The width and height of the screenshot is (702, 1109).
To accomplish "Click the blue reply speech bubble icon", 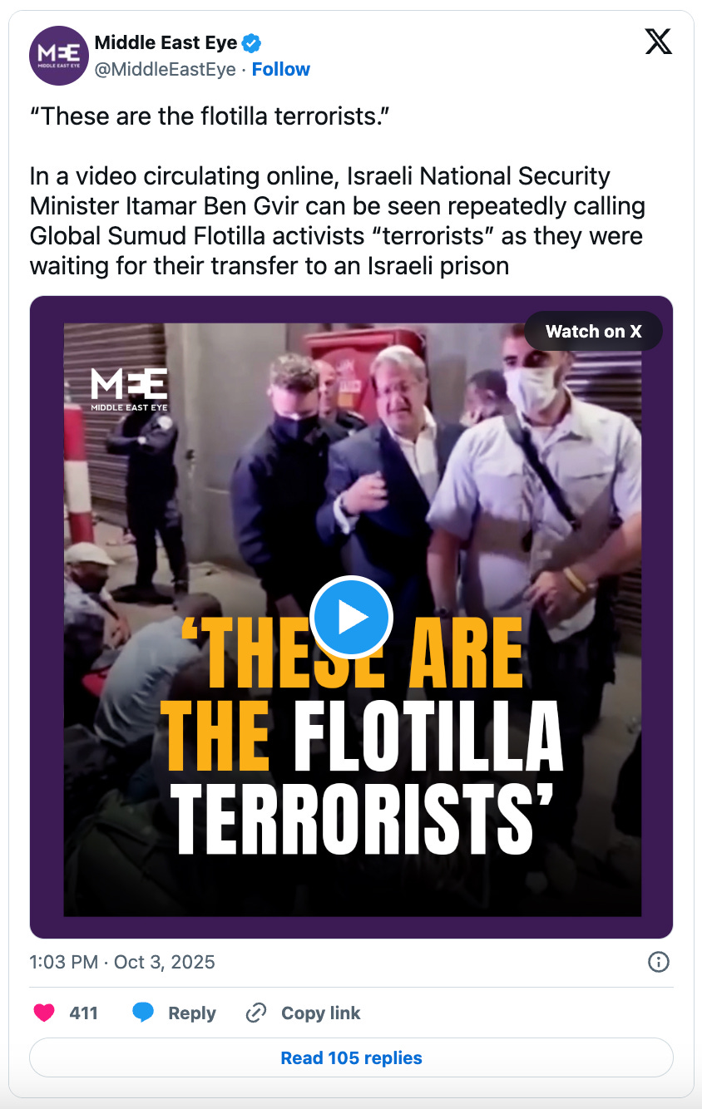I will click(x=143, y=1013).
